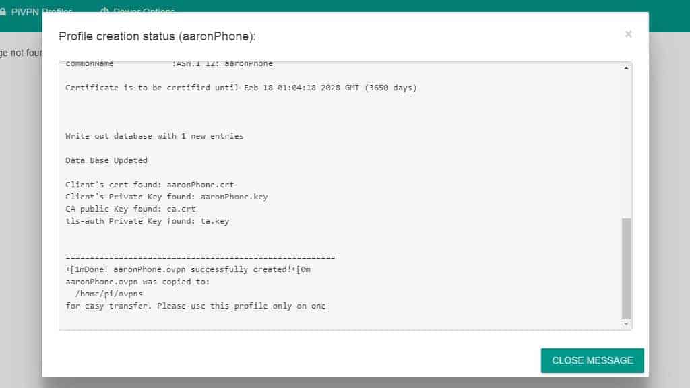Click the scrollbar up arrow in log box
This screenshot has height=388, width=690.
click(x=626, y=68)
